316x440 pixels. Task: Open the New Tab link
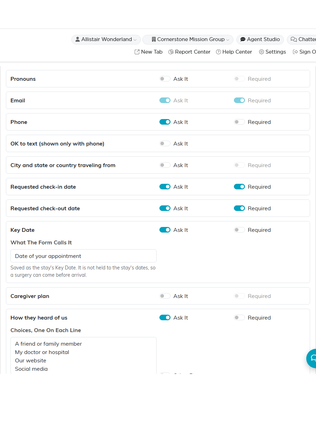149,52
